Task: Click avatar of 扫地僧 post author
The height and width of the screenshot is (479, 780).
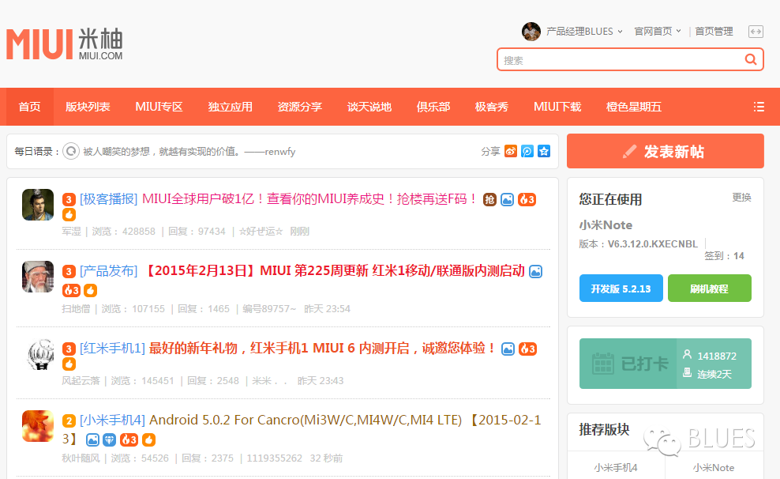Action: pyautogui.click(x=38, y=277)
